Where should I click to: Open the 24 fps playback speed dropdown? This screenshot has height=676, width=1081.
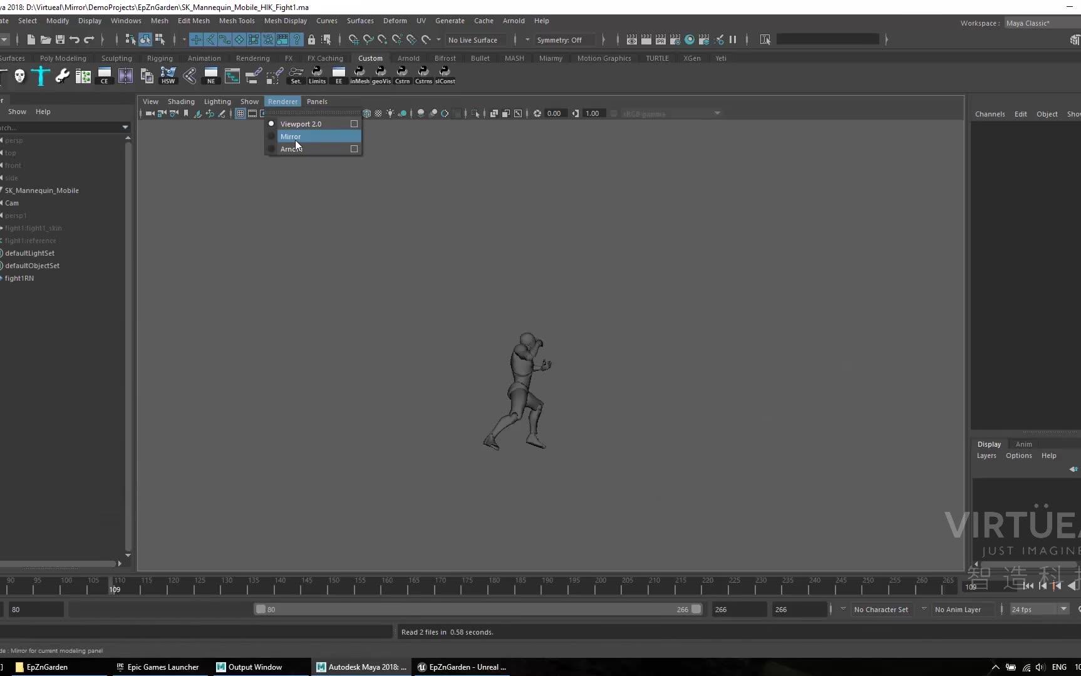point(1038,609)
